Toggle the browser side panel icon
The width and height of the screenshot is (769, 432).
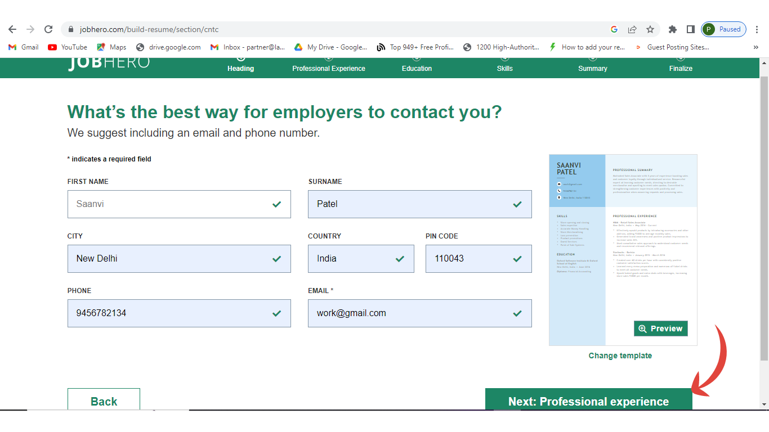[690, 29]
